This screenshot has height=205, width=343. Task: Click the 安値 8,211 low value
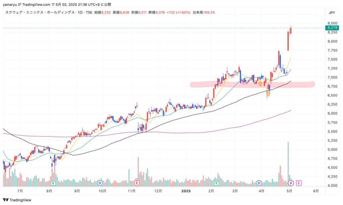[x=139, y=12]
